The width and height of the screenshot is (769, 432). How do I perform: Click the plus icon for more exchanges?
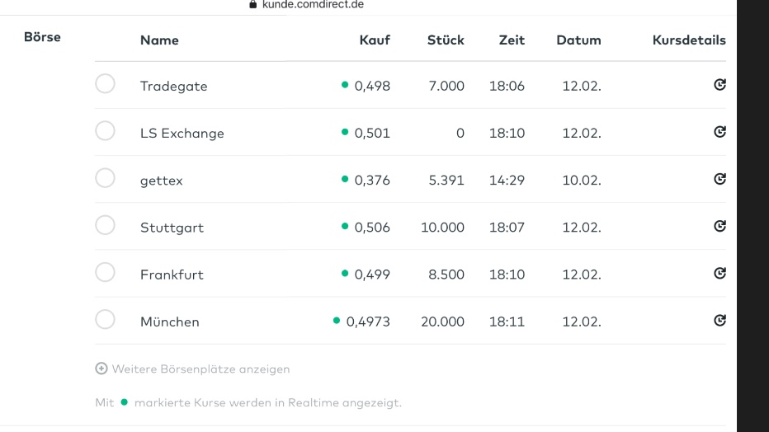coord(100,369)
